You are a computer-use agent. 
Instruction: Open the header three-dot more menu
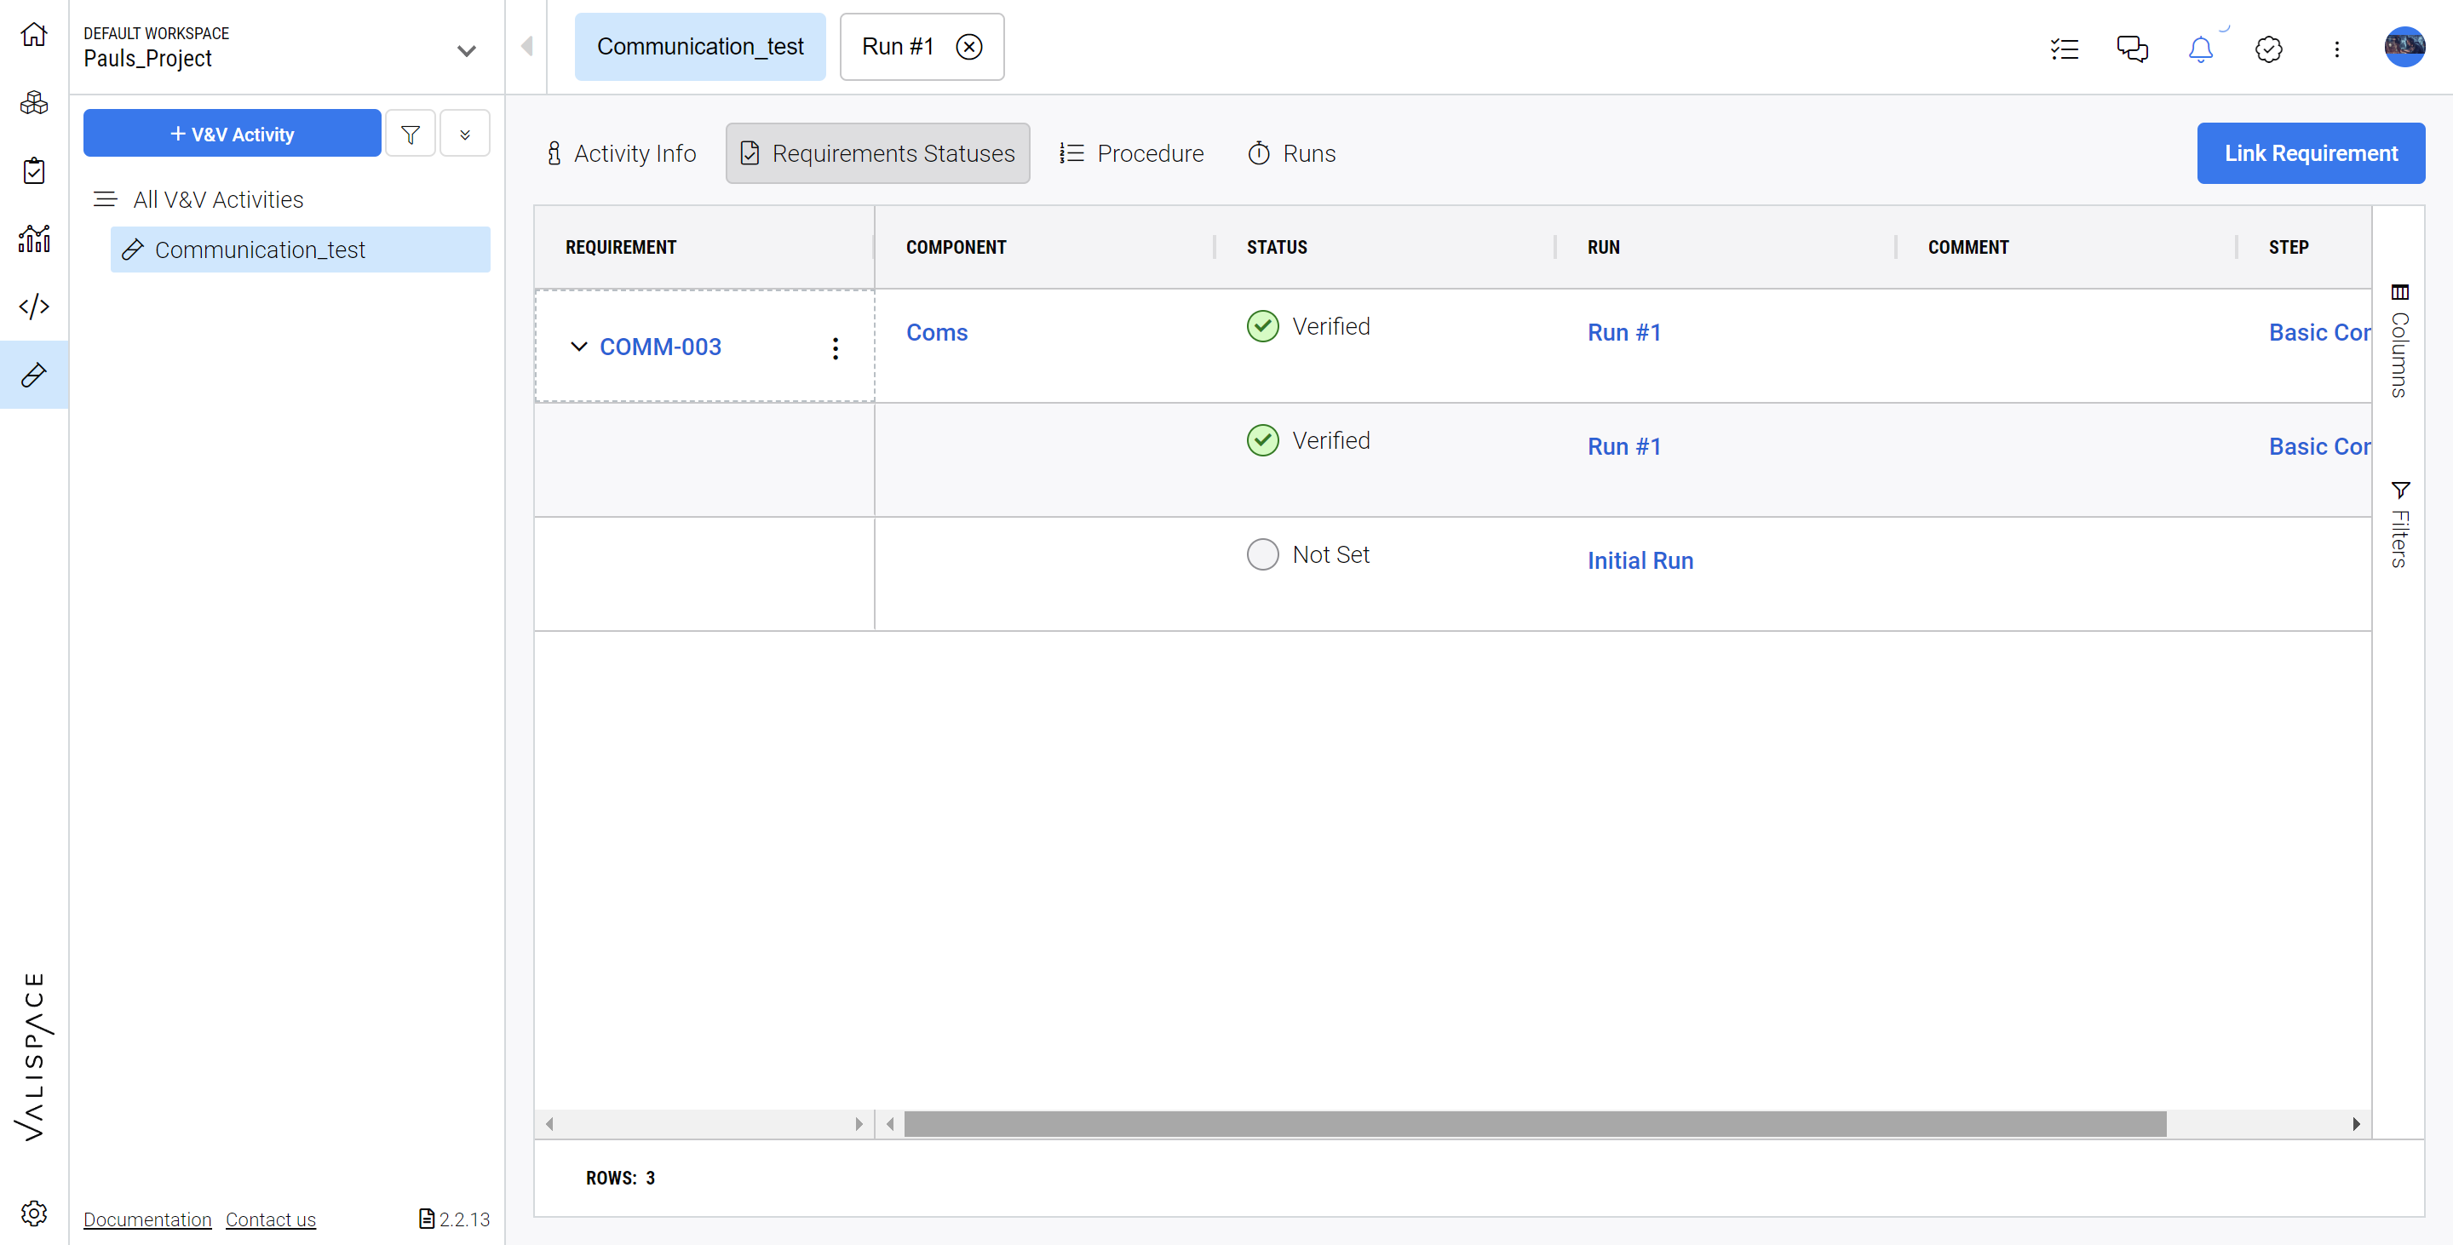click(x=2337, y=49)
